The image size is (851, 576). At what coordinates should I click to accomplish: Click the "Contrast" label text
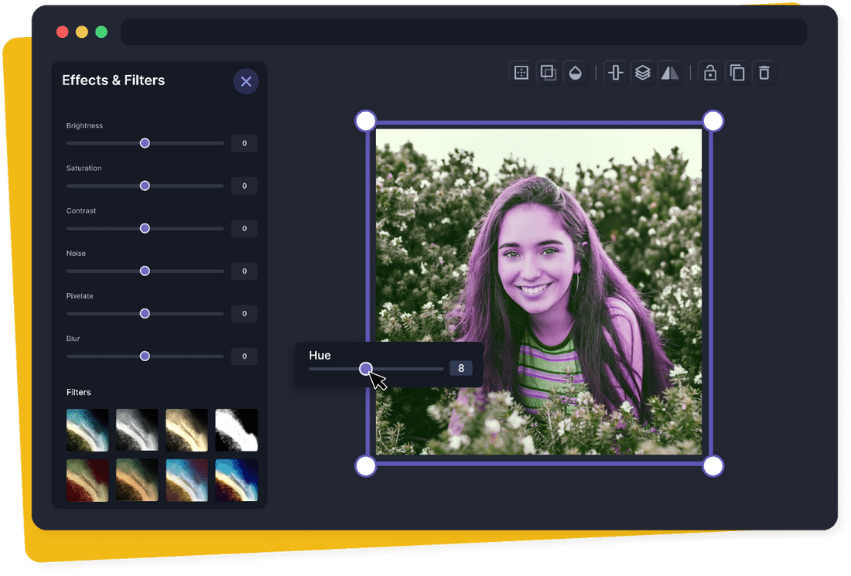(81, 210)
